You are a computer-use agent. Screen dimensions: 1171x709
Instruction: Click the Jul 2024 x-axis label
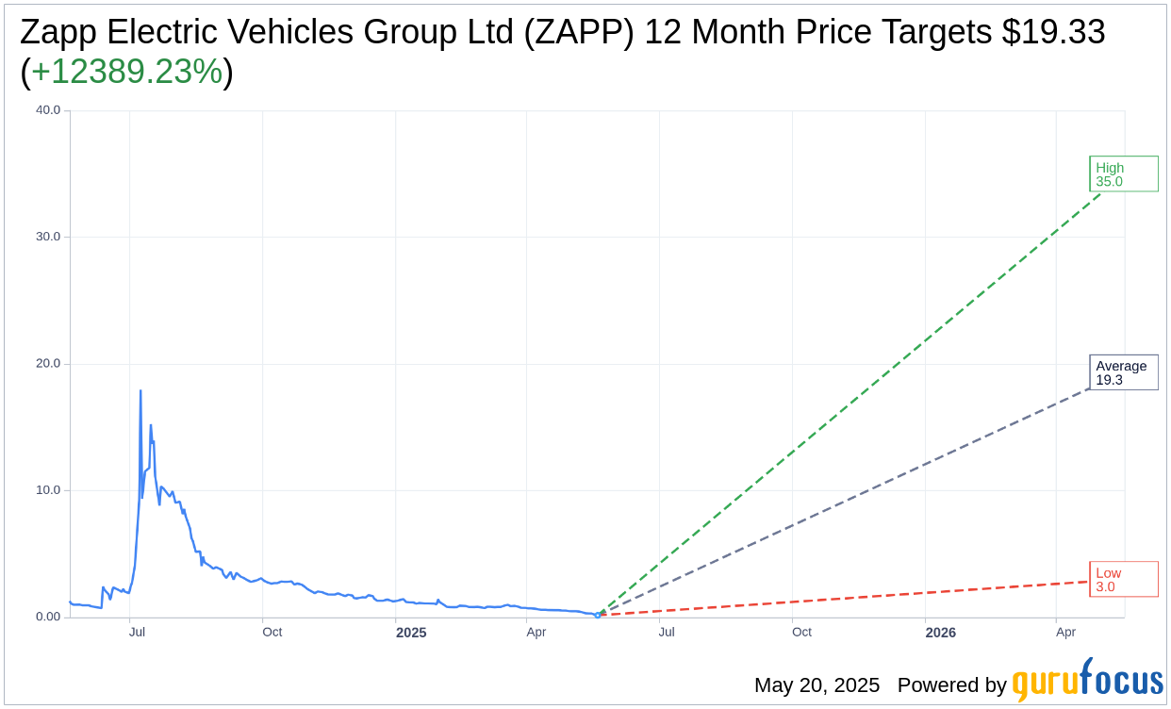click(x=137, y=633)
